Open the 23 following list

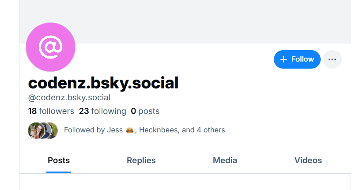pyautogui.click(x=102, y=111)
